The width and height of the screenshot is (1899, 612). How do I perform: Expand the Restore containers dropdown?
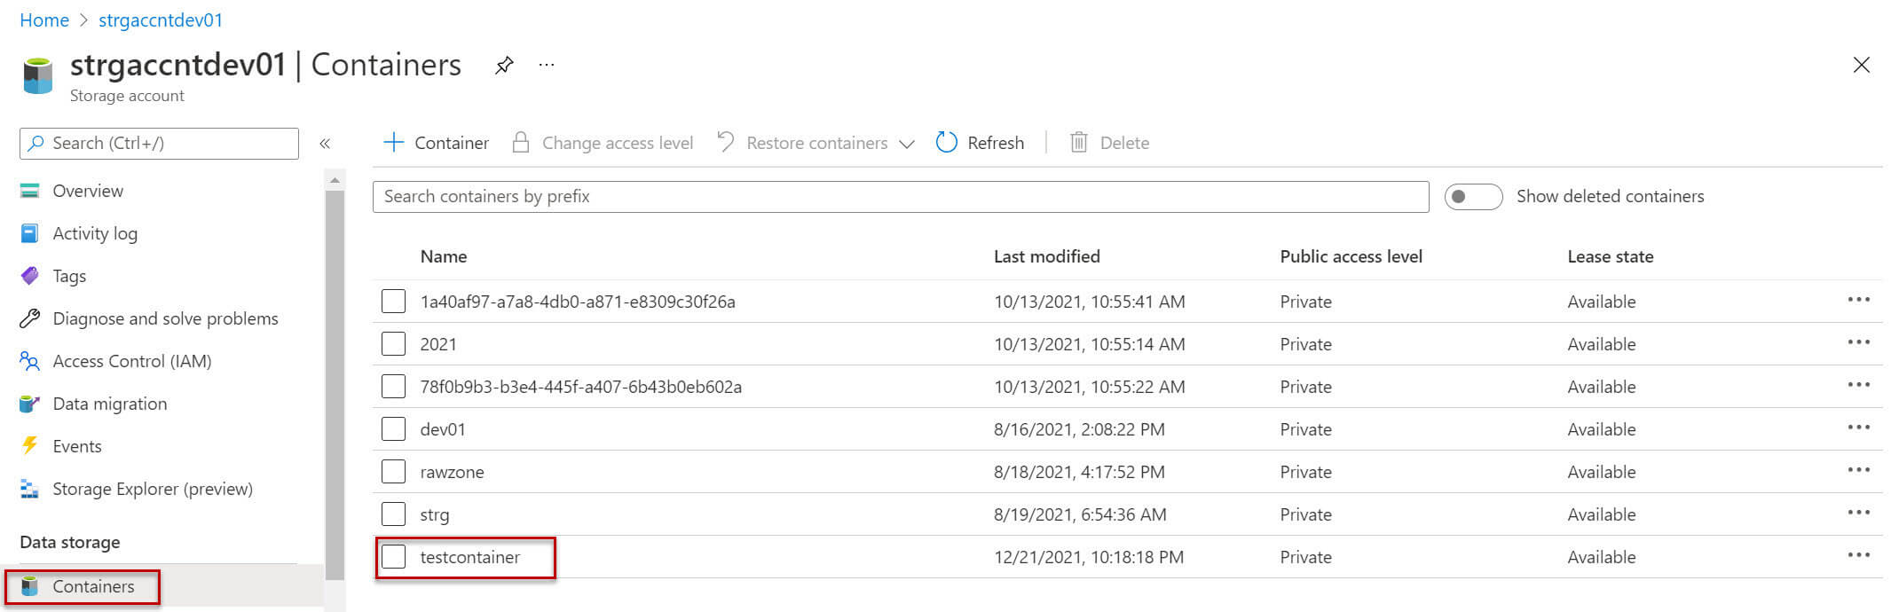click(x=906, y=144)
